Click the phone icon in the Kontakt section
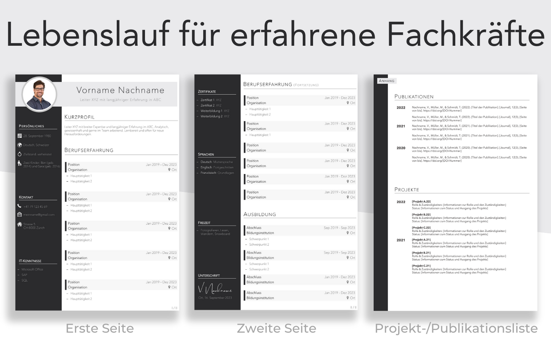This screenshot has width=551, height=344. point(19,206)
